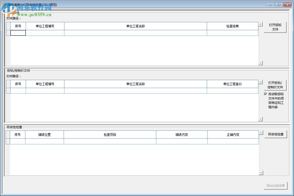The image size is (294, 196).
Task: Minimize the 符合性检查 window
Action: [x=270, y=5]
